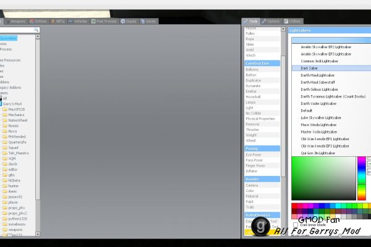This screenshot has height=247, width=371.
Task: Select the Hoverball tool entry
Action: (x=262, y=97)
